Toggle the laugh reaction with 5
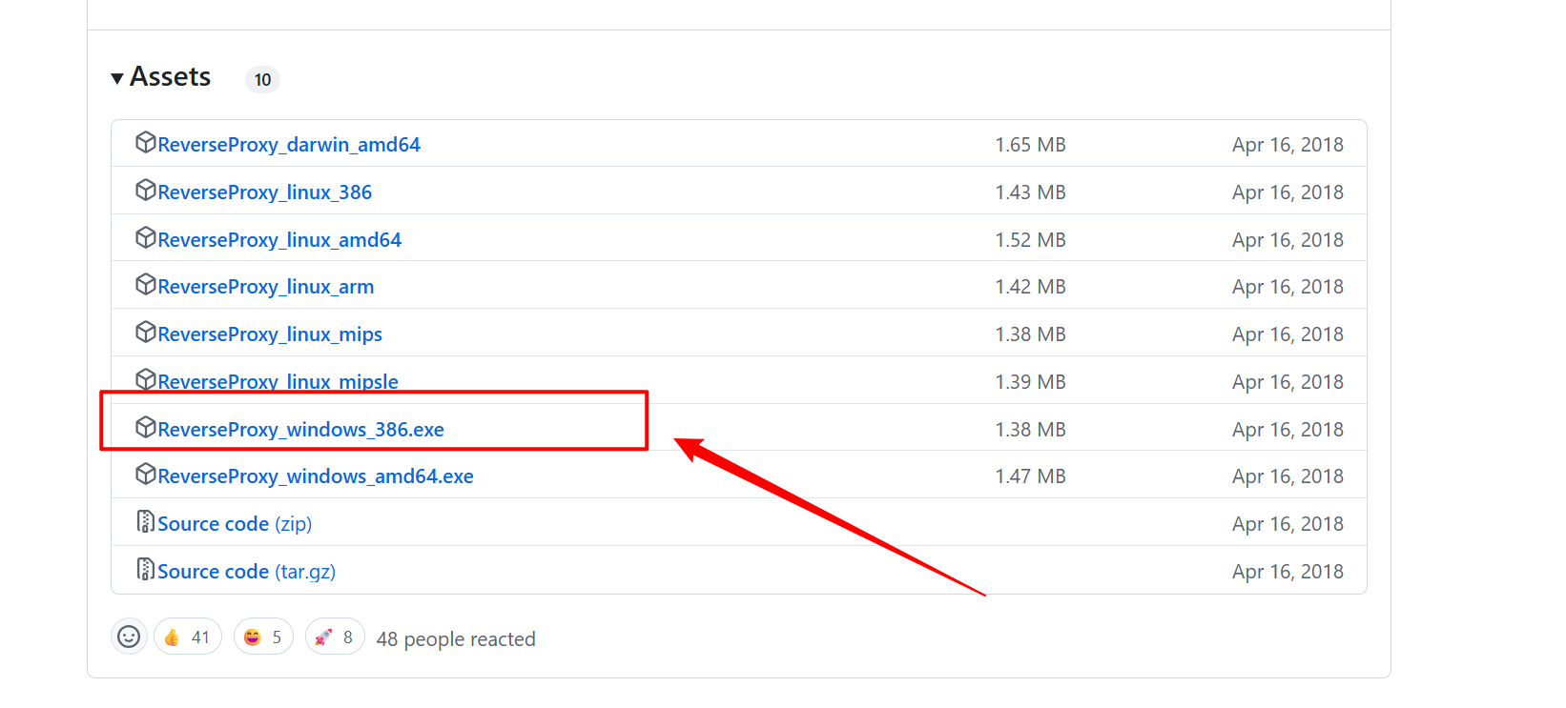Image resolution: width=1566 pixels, height=708 pixels. coord(263,637)
